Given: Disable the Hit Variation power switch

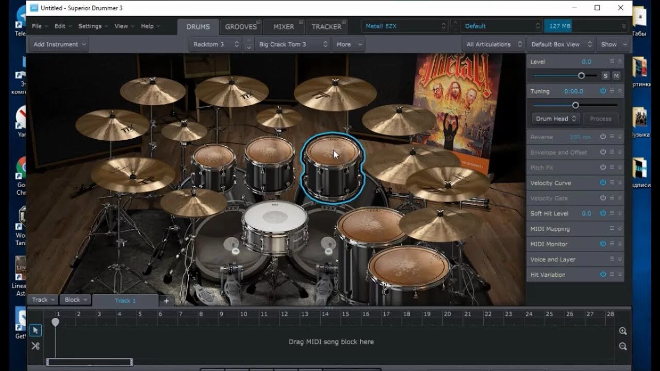Looking at the screenshot, I should coord(603,274).
